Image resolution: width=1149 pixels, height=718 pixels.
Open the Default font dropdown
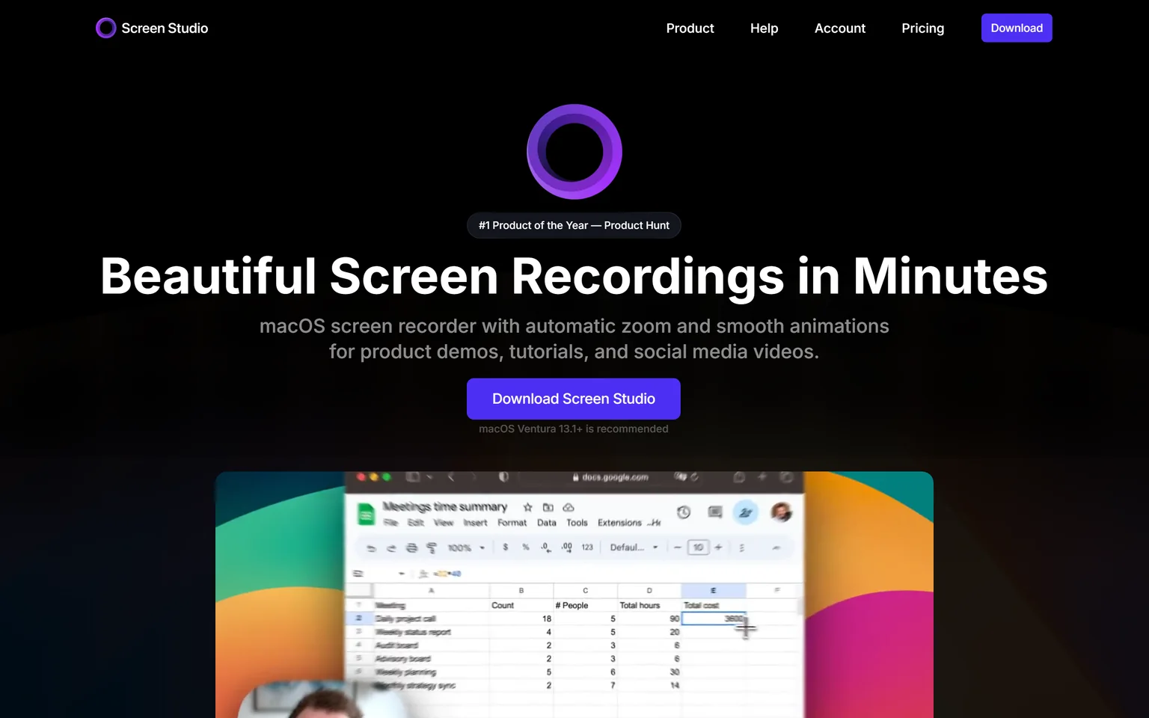634,547
